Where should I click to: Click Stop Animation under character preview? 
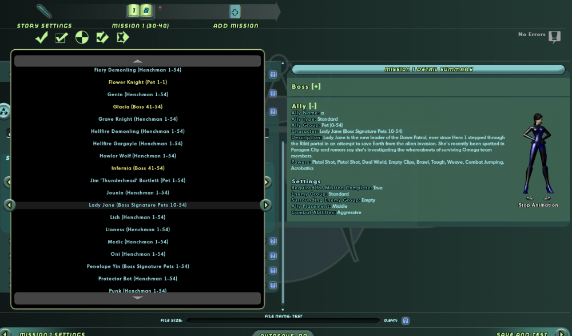(x=538, y=205)
